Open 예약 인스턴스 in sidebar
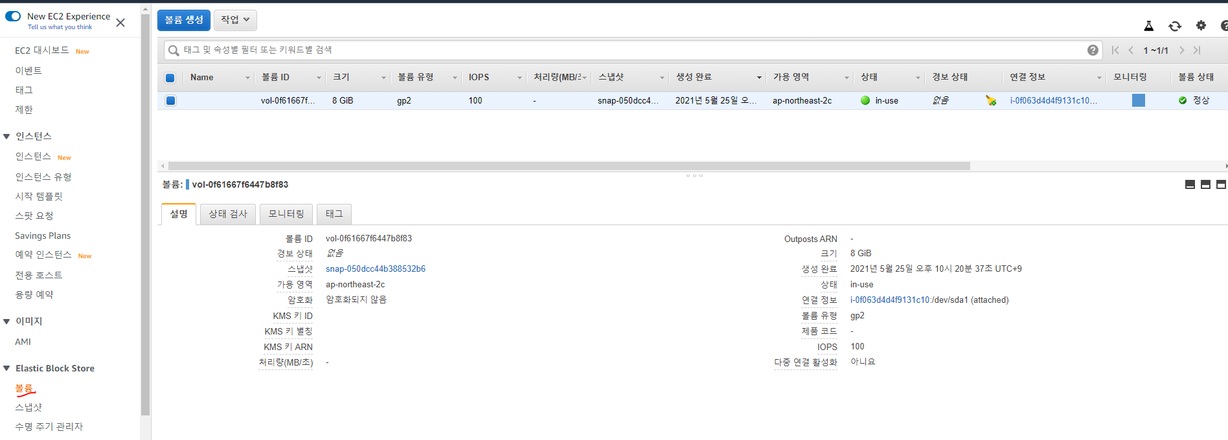Screen dimensions: 1228x440 (x=43, y=255)
